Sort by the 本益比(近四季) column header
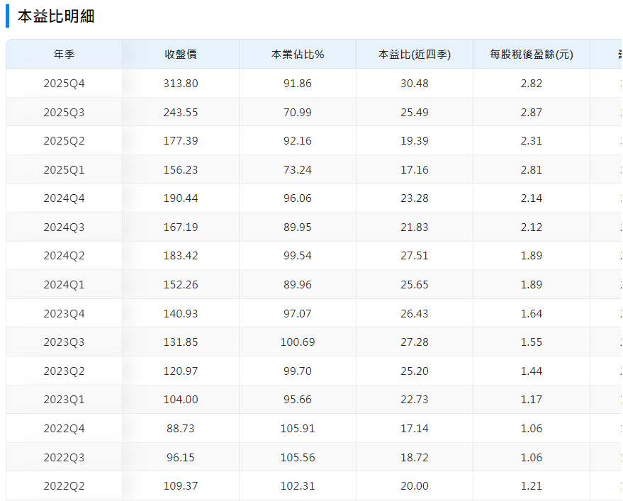623x501 pixels. [414, 53]
